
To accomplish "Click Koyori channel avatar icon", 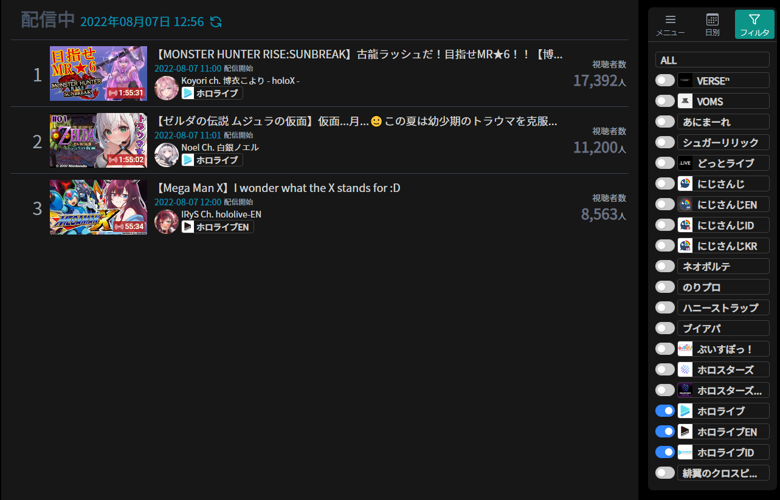I will (x=167, y=88).
